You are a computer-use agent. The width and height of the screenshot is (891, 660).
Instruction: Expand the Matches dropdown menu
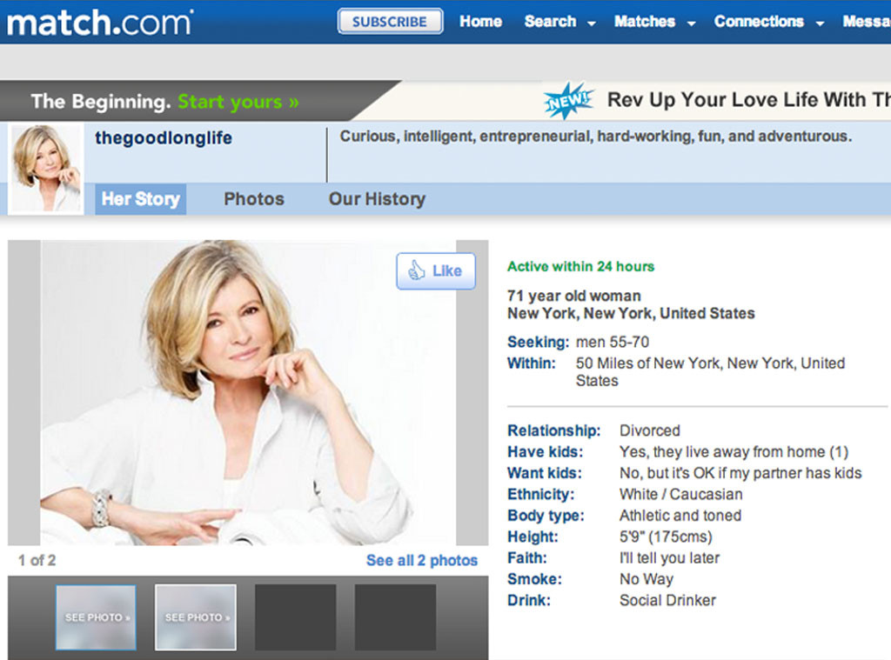tap(654, 22)
